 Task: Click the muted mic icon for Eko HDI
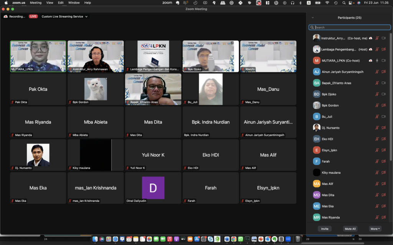377,139
